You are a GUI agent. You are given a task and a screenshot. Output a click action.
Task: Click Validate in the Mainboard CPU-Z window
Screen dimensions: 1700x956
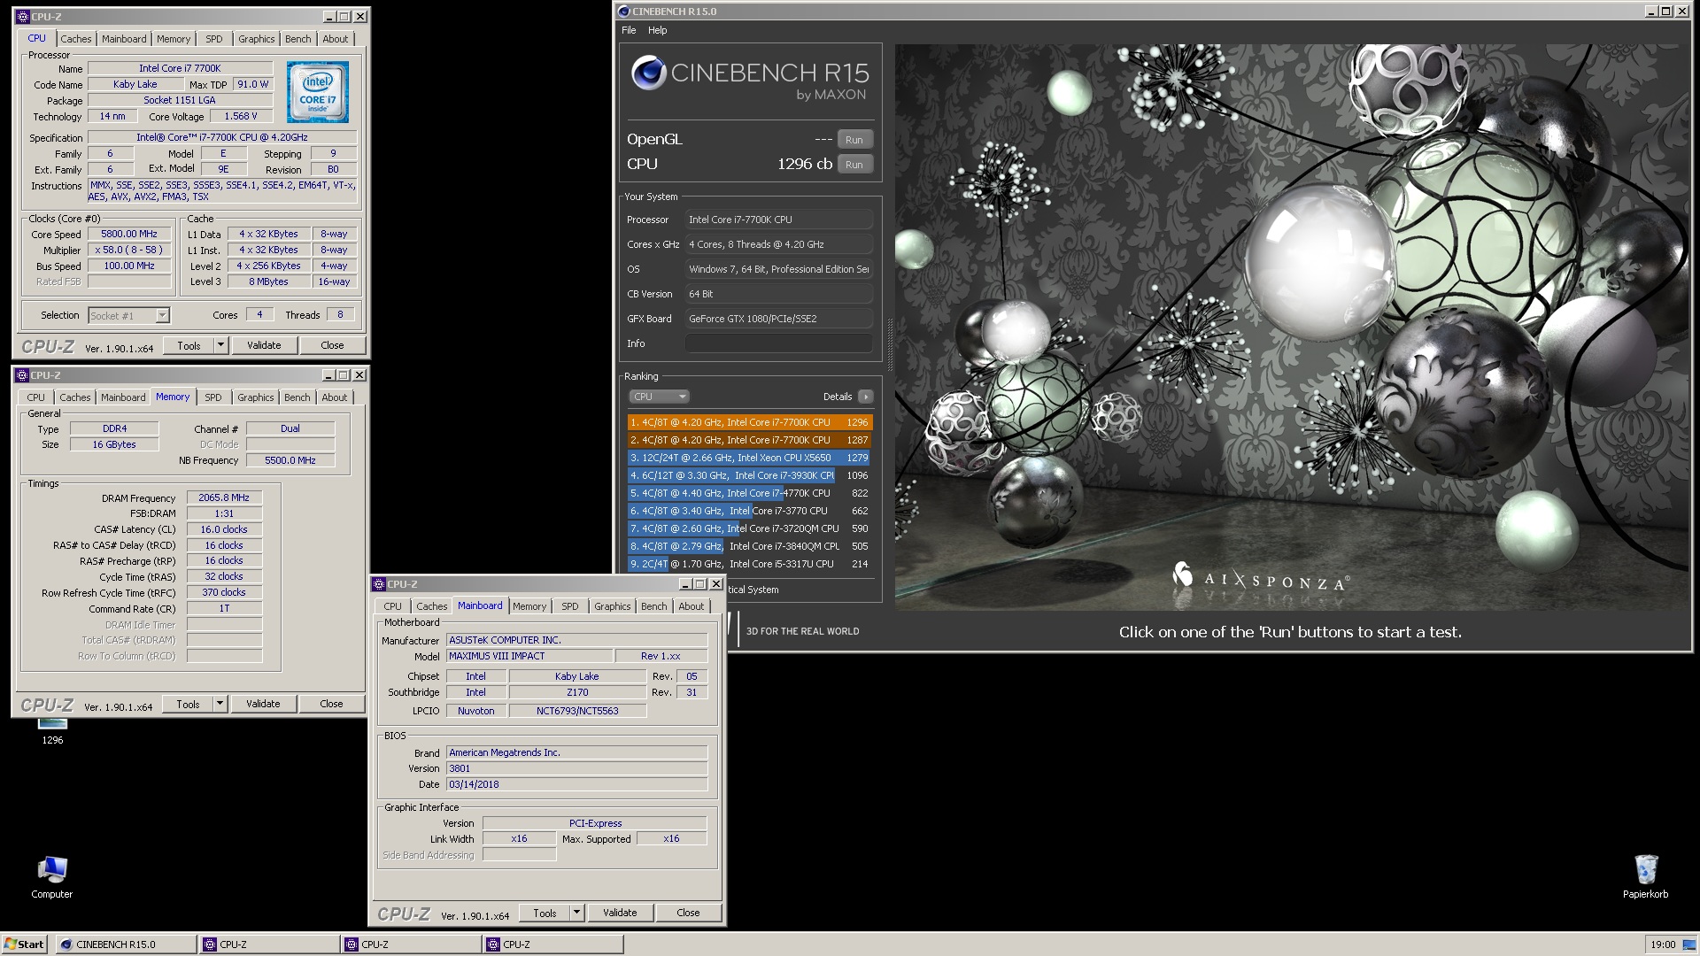pos(620,914)
